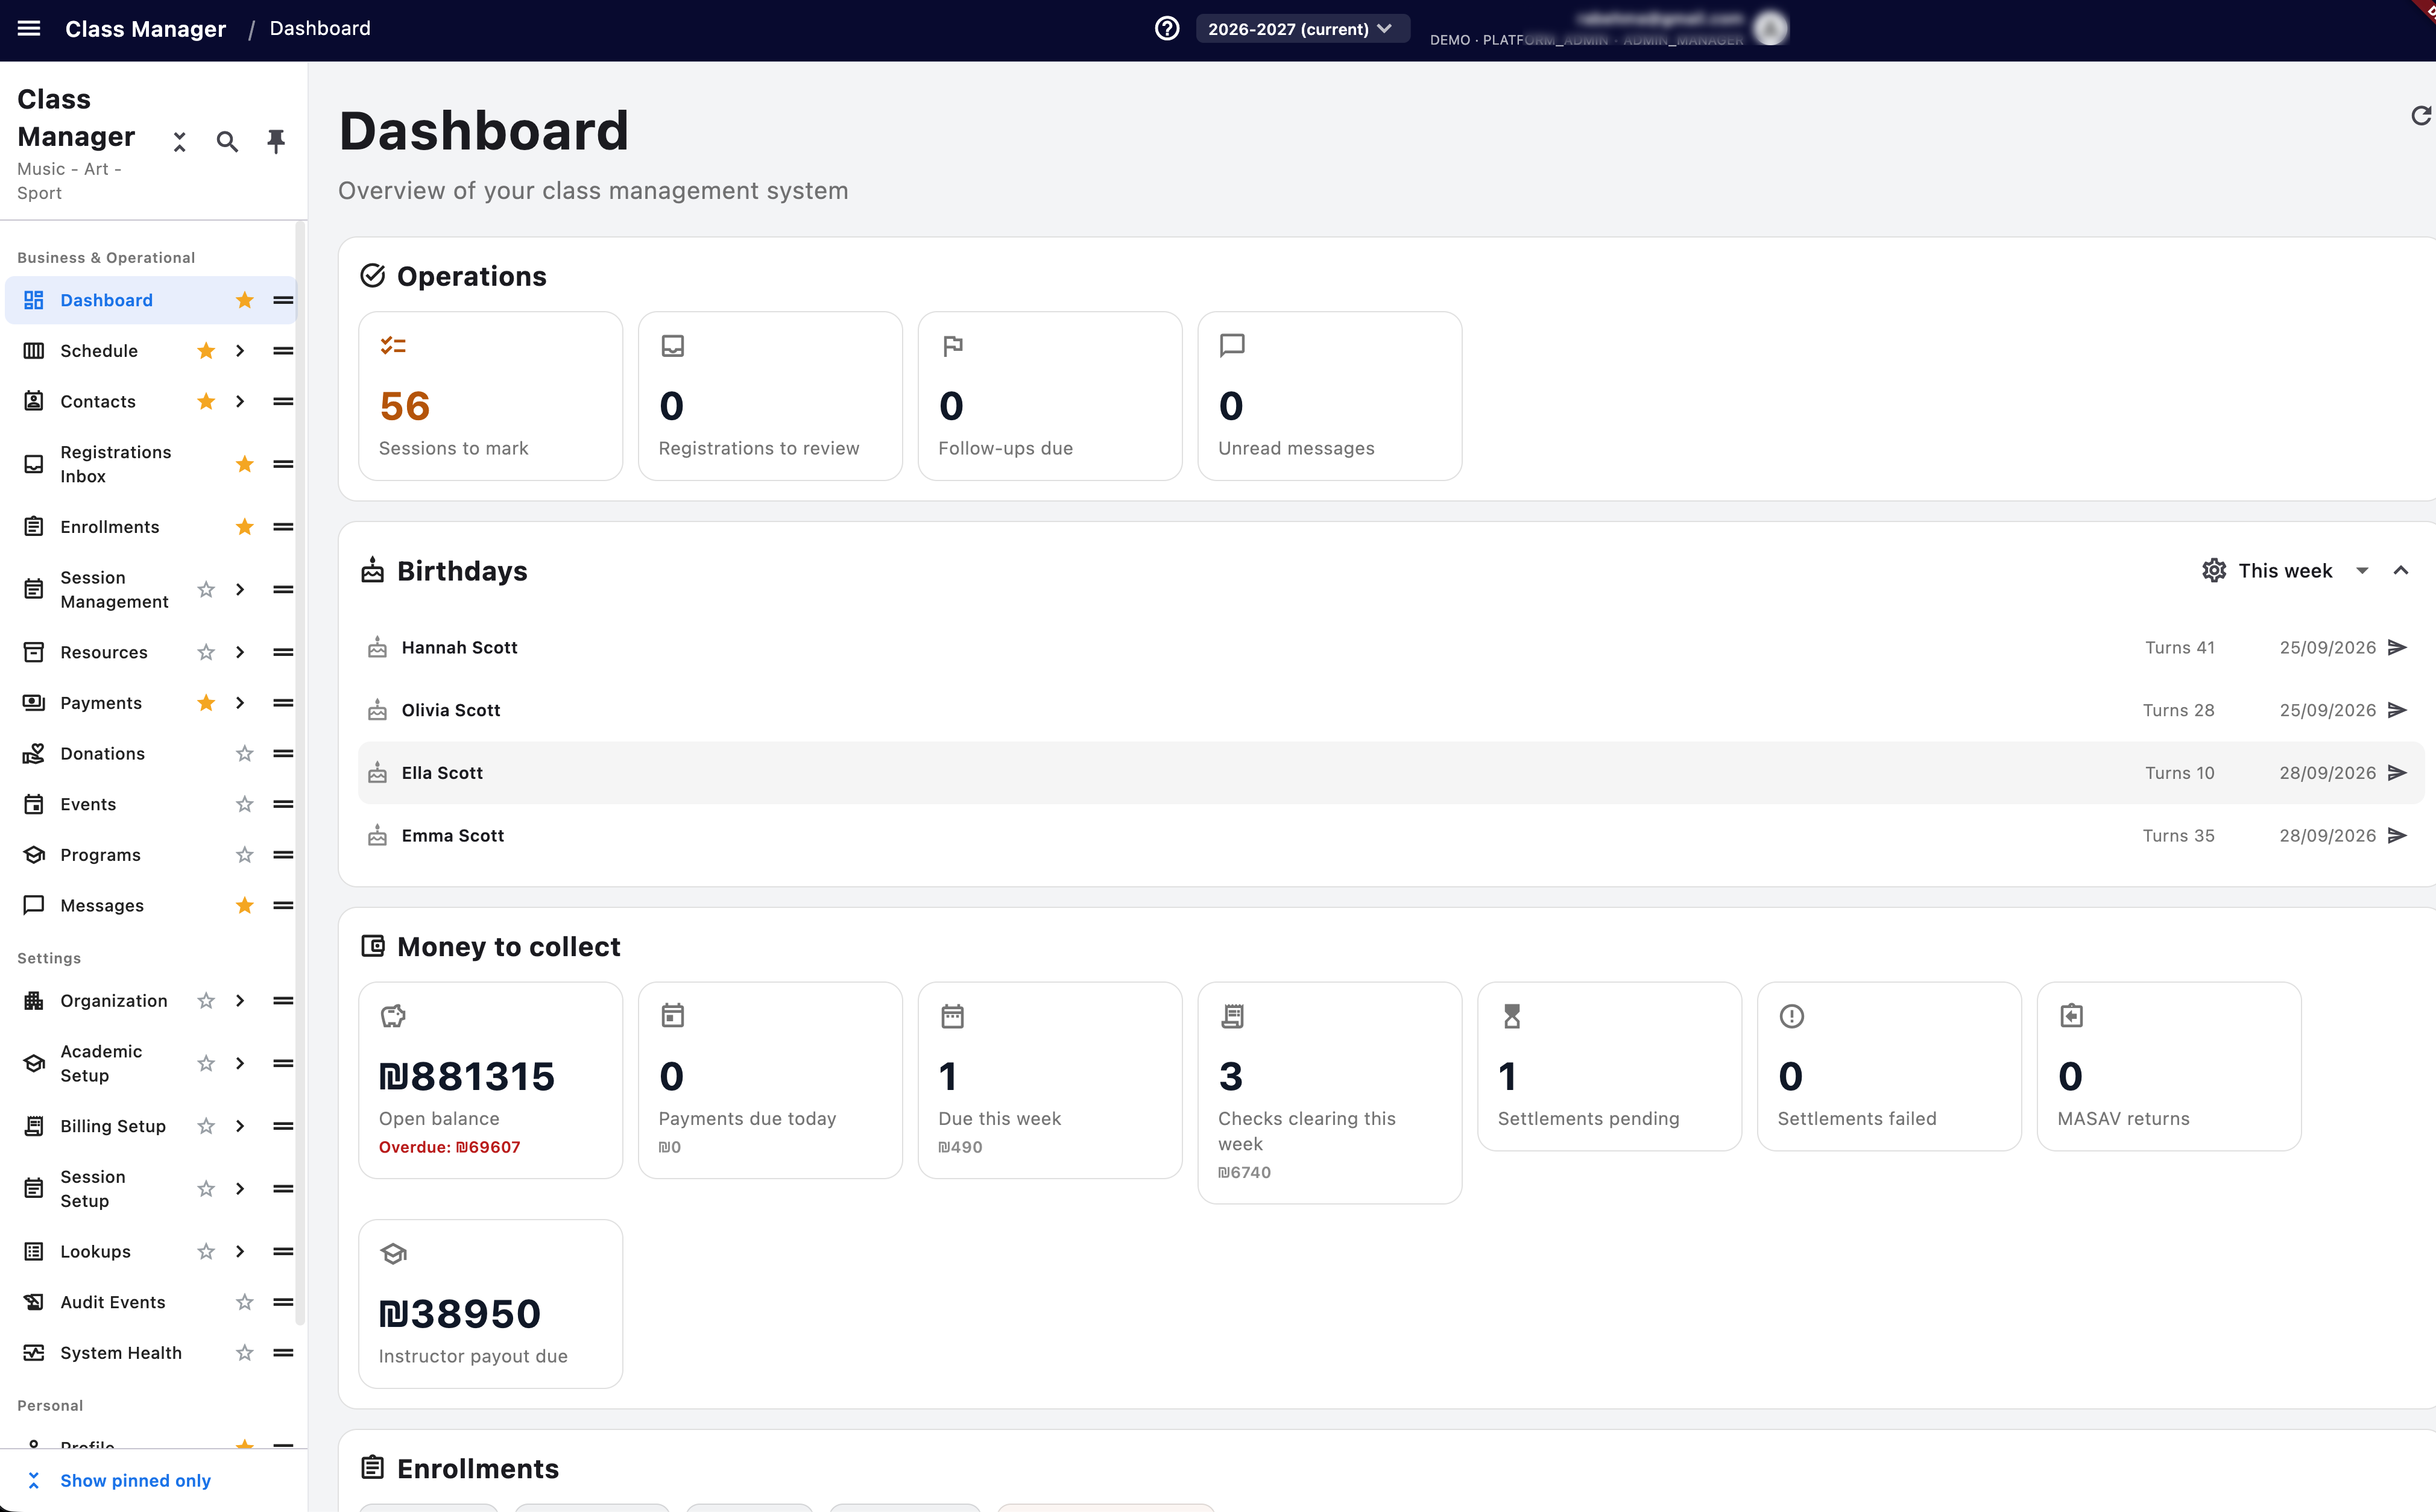Click Show pinned only
Viewport: 2436px width, 1512px height.
[x=135, y=1481]
